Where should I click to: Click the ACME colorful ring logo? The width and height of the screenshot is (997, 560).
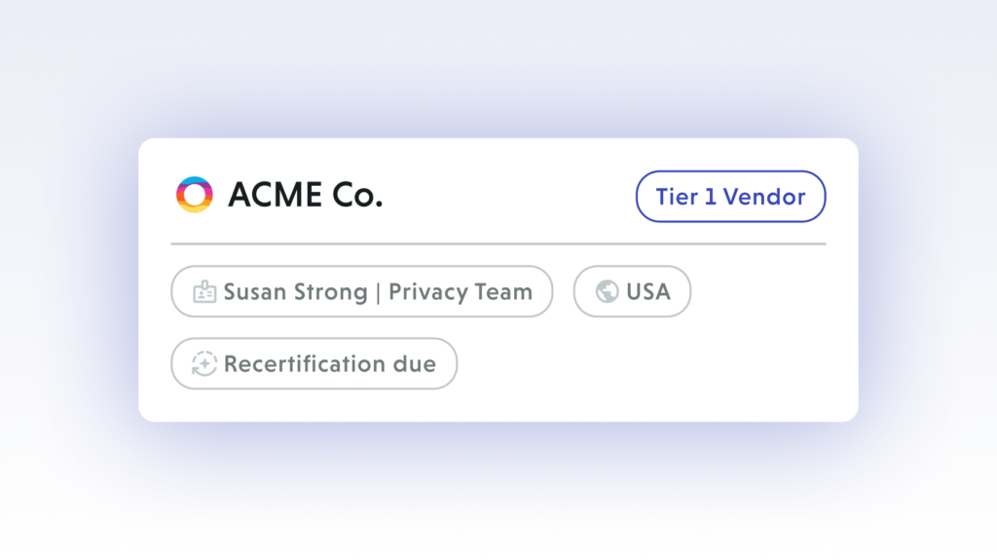pyautogui.click(x=194, y=195)
